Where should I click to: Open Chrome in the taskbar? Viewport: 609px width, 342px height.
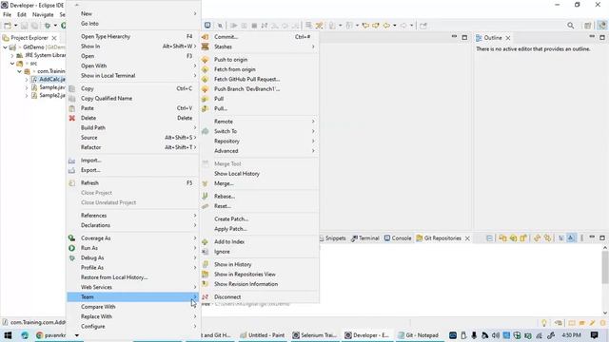click(51, 335)
